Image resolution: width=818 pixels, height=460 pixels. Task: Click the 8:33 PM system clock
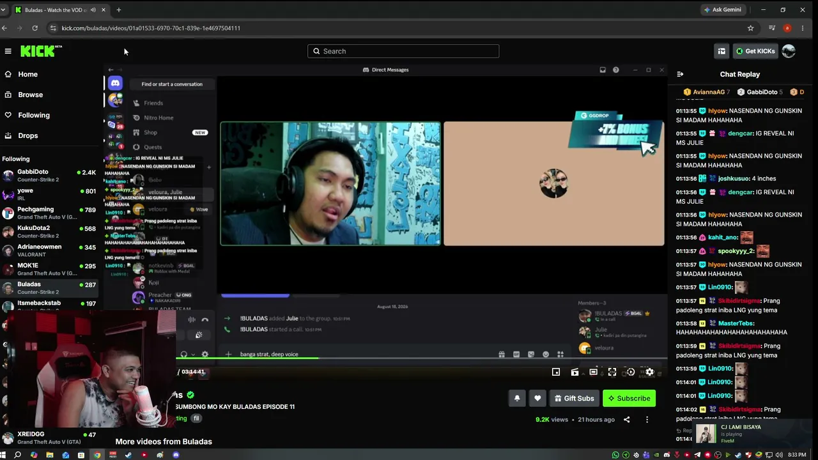click(797, 455)
